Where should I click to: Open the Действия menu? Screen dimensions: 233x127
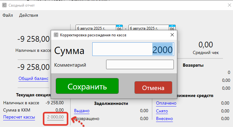pos(28,15)
